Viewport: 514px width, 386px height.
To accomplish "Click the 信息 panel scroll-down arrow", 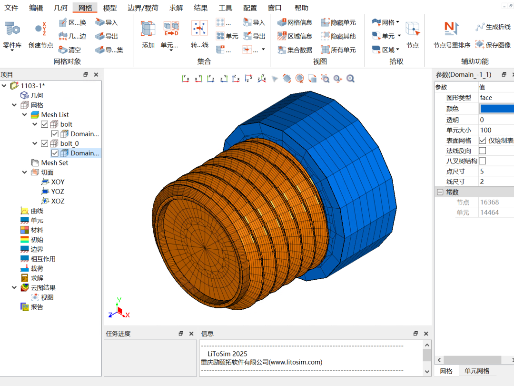I will point(427,372).
